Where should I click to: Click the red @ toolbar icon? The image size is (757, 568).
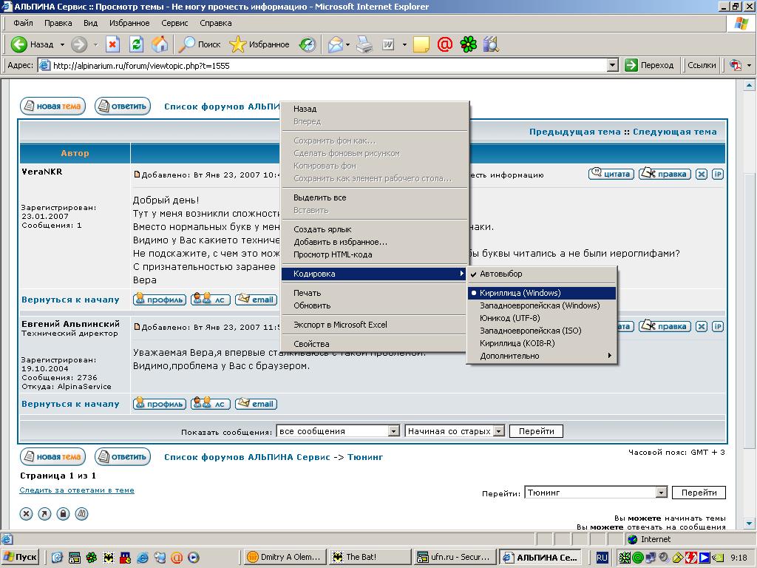pyautogui.click(x=444, y=44)
